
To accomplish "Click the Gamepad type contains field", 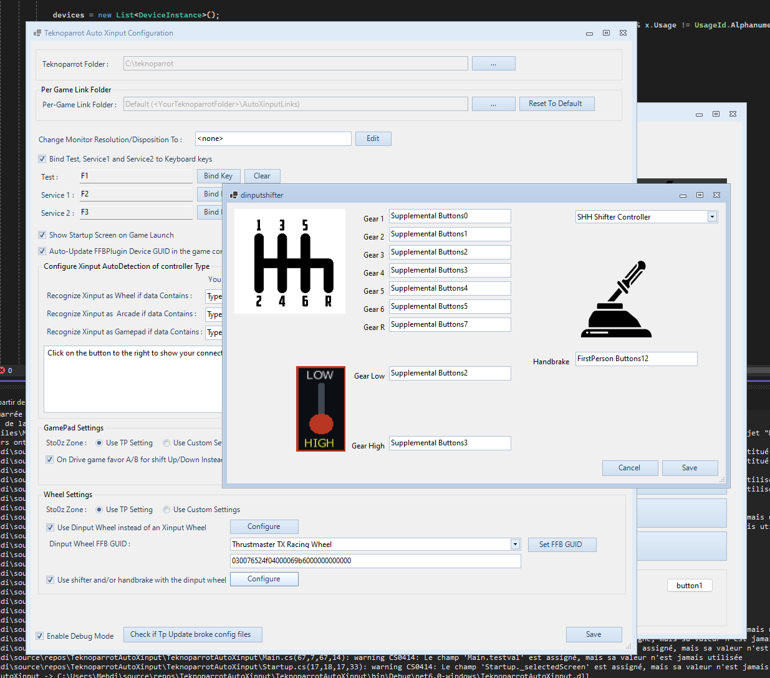I will [214, 332].
